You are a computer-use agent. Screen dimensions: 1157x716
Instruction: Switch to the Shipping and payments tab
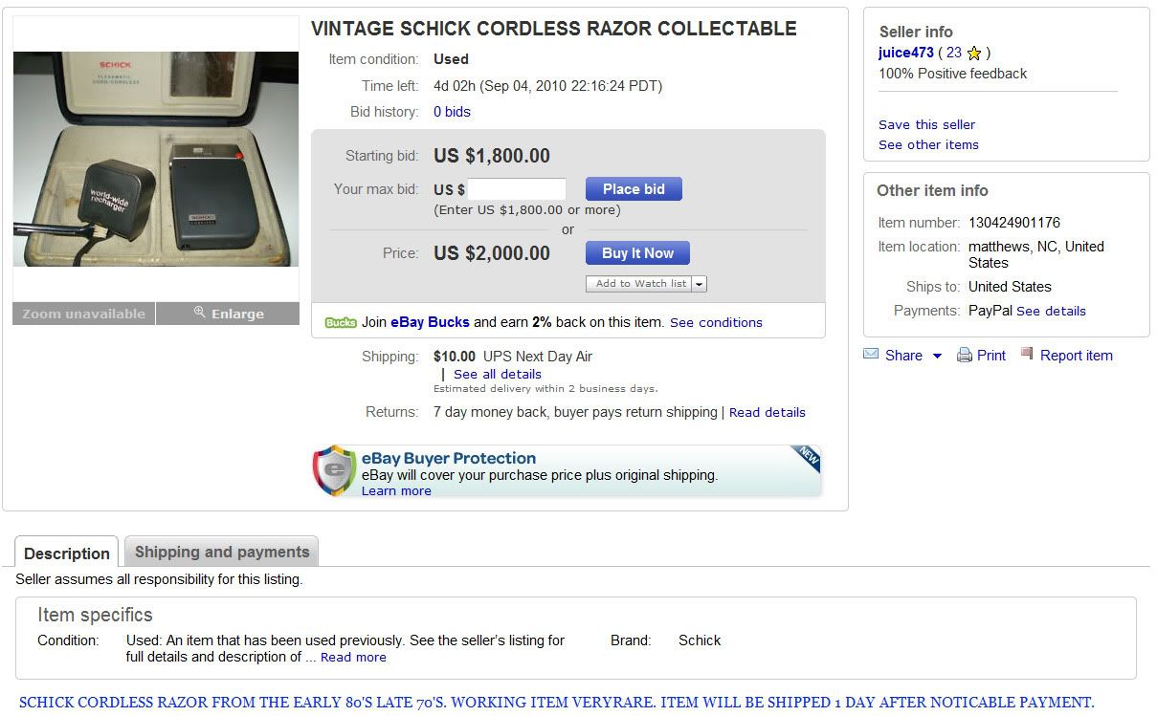[222, 552]
